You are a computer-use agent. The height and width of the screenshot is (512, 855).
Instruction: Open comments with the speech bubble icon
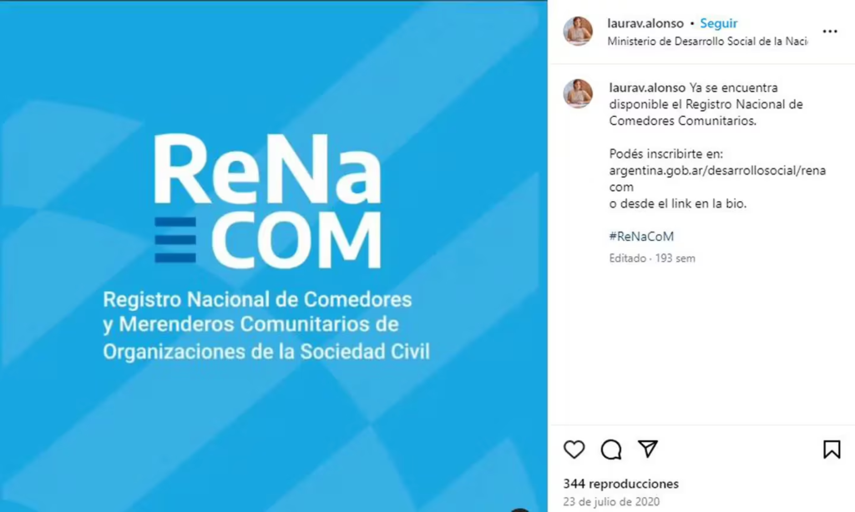click(x=610, y=449)
